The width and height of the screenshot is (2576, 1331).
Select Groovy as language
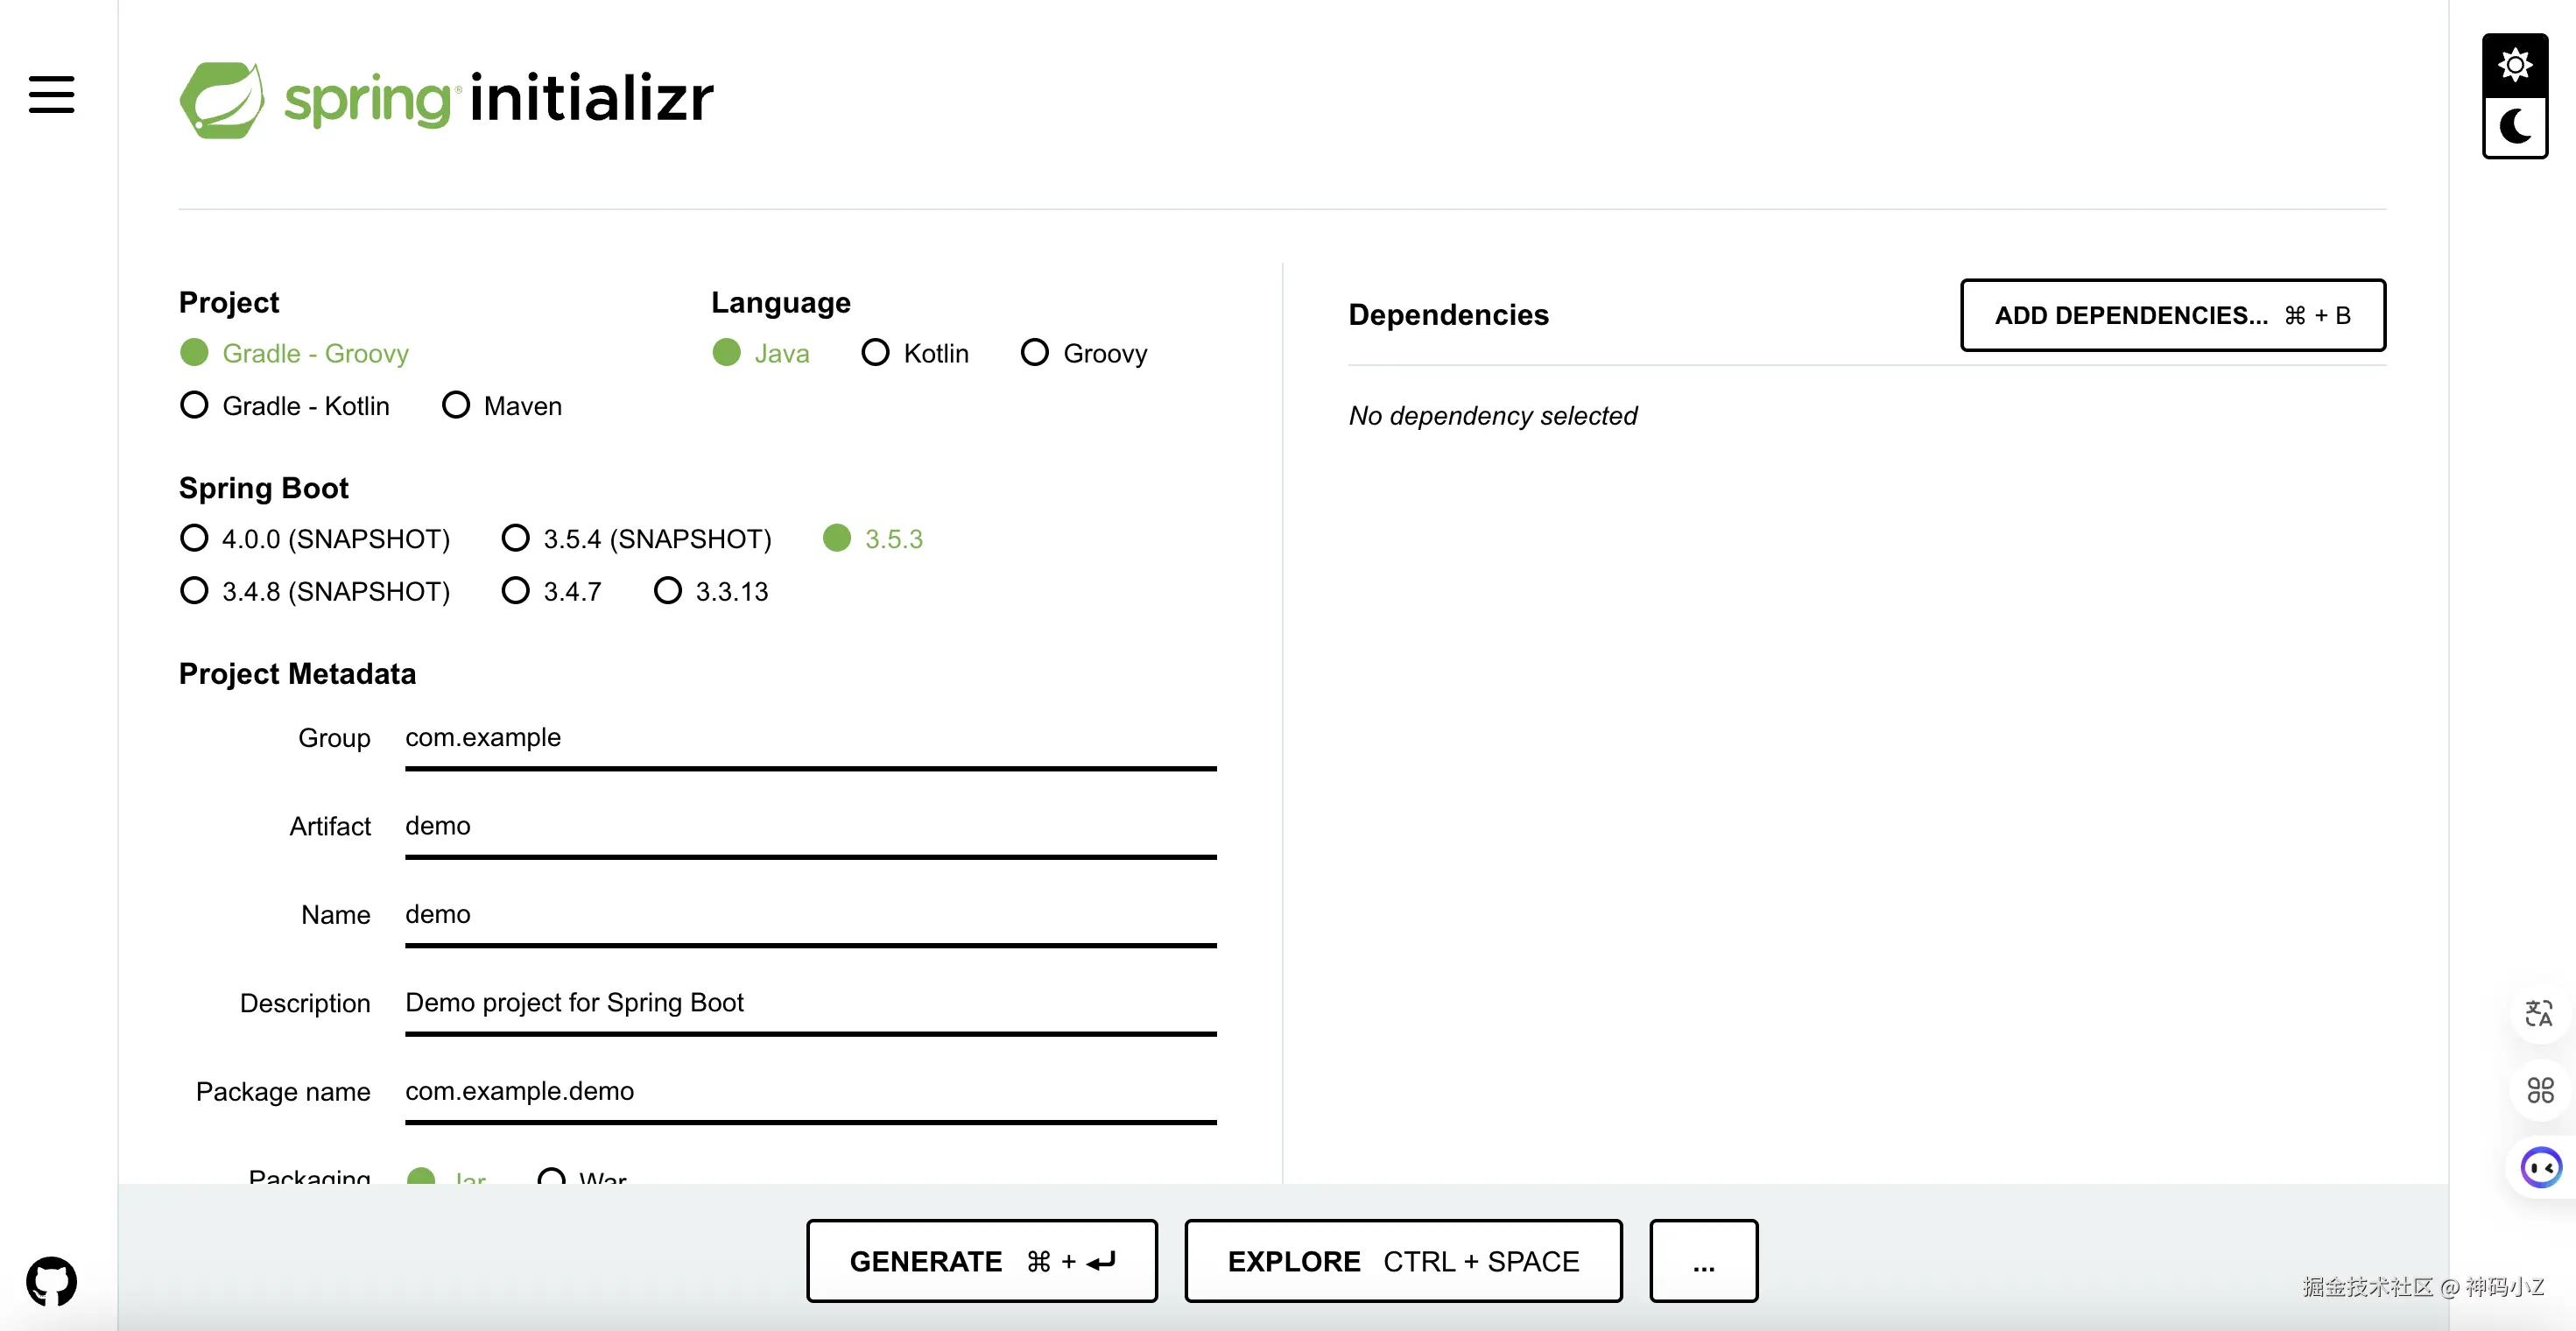pos(1035,352)
